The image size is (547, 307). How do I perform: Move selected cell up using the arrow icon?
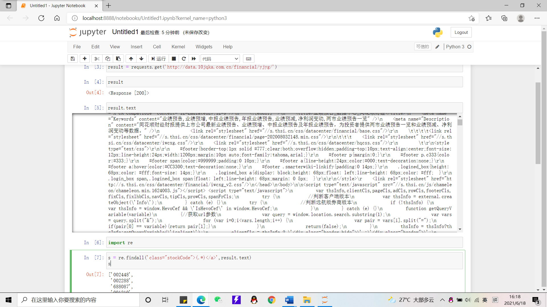coord(131,59)
